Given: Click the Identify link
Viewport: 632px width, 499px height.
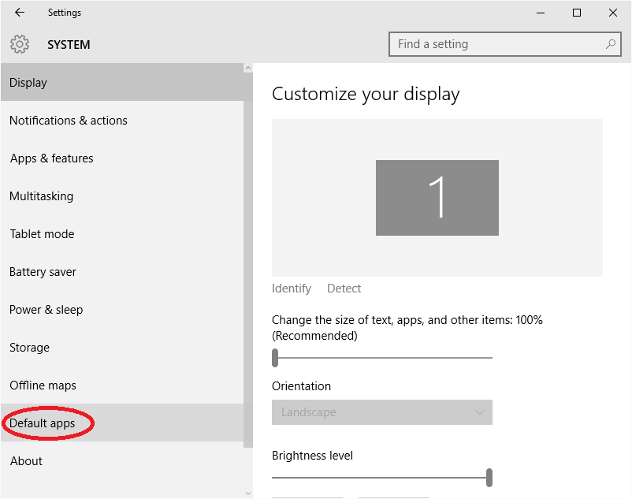Looking at the screenshot, I should click(292, 289).
